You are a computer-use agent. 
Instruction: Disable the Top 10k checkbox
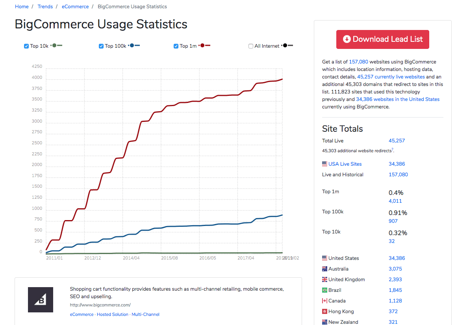point(26,46)
